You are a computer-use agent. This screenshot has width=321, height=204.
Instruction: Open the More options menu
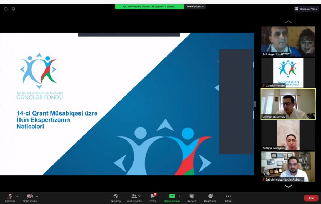coord(228,198)
